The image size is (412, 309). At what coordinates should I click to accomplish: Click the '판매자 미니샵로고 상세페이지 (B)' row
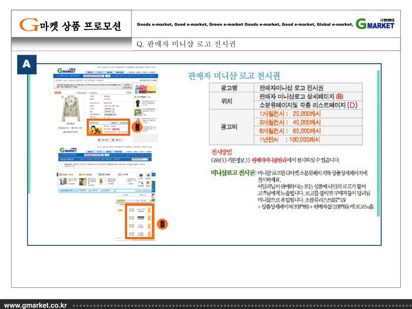[x=308, y=97]
